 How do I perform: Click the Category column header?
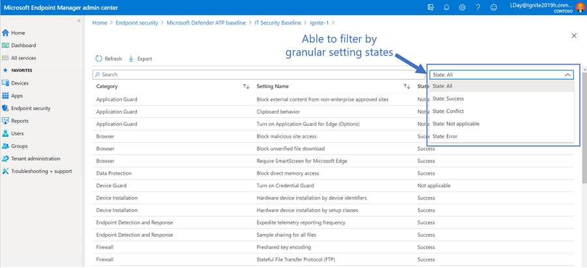click(107, 87)
